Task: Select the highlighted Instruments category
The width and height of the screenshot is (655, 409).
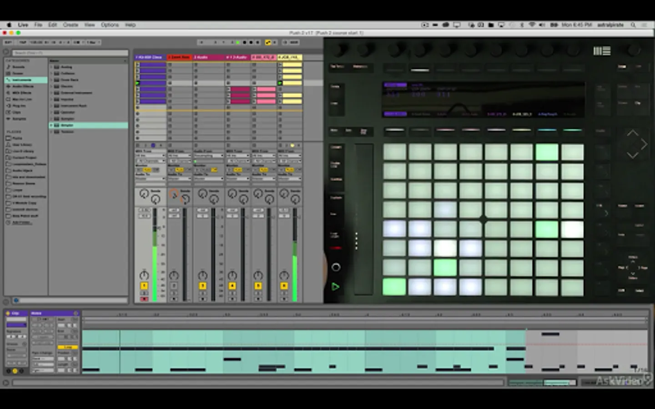Action: tap(26, 80)
